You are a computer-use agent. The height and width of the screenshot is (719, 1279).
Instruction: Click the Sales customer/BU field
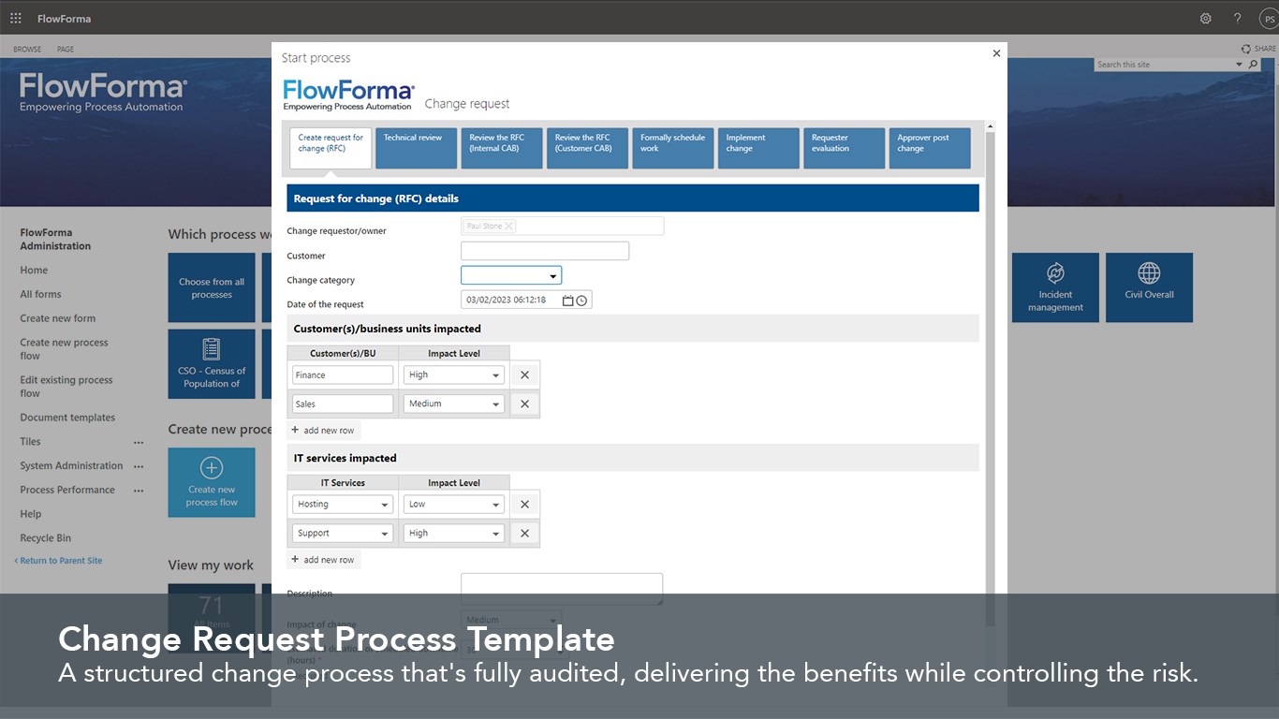coord(343,404)
